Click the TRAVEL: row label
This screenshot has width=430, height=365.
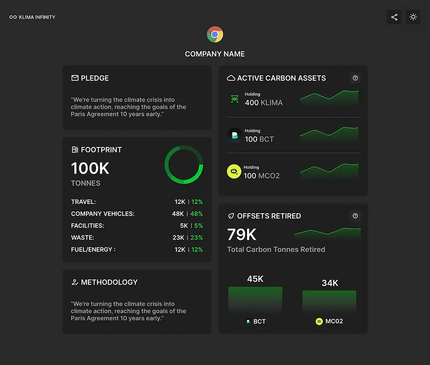[x=83, y=202]
